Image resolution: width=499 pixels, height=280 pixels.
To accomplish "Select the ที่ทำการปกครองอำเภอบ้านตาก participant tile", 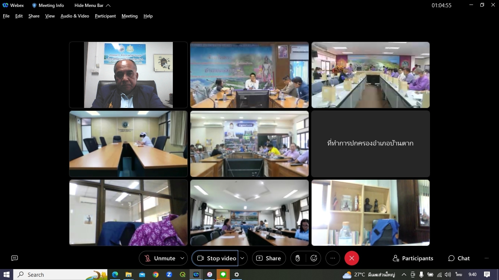I will [x=370, y=144].
